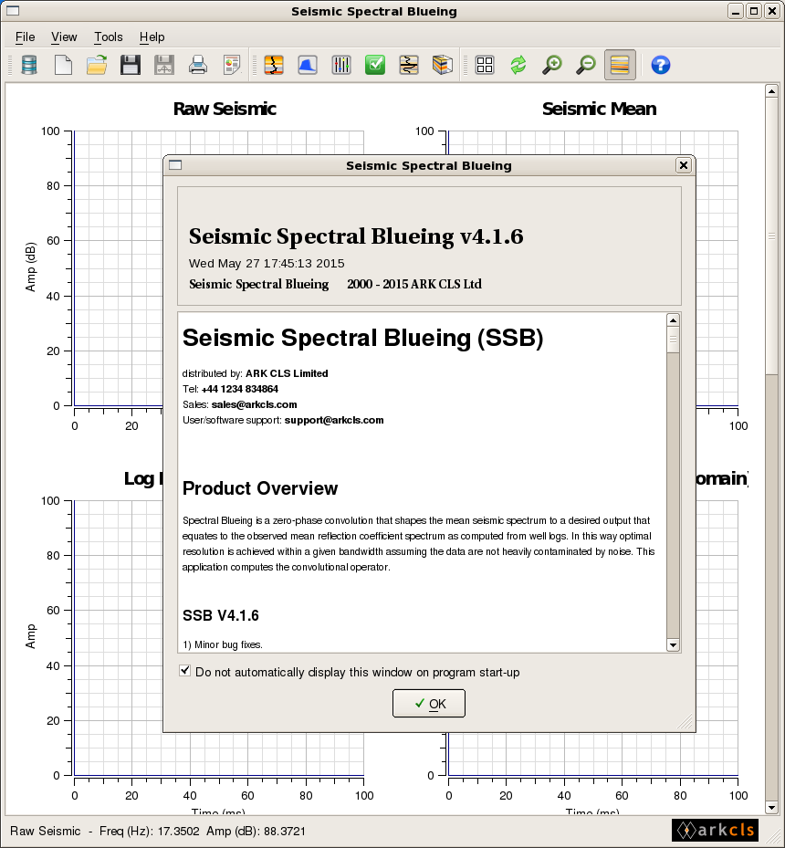Minimize the main application window

[736, 11]
